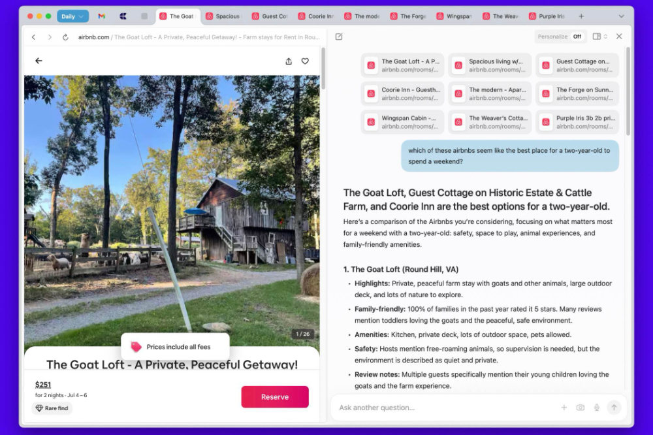Viewport: 653px width, 435px height.
Task: Switch to the Wingspan Cabin tab
Action: (454, 16)
